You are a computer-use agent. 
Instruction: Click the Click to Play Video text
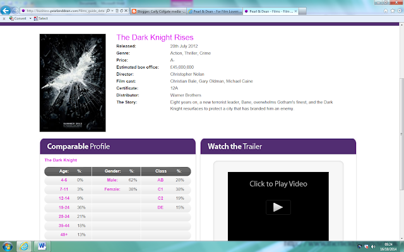278,184
